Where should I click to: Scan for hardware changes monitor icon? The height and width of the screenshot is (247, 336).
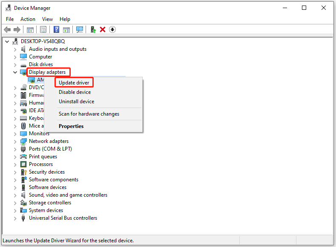[x=80, y=29]
